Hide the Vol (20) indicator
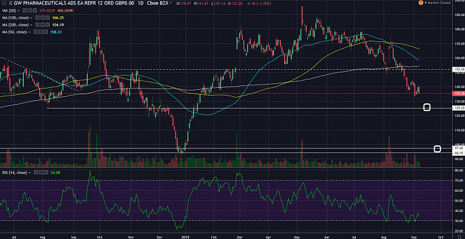This screenshot has height=239, width=465. (25, 10)
